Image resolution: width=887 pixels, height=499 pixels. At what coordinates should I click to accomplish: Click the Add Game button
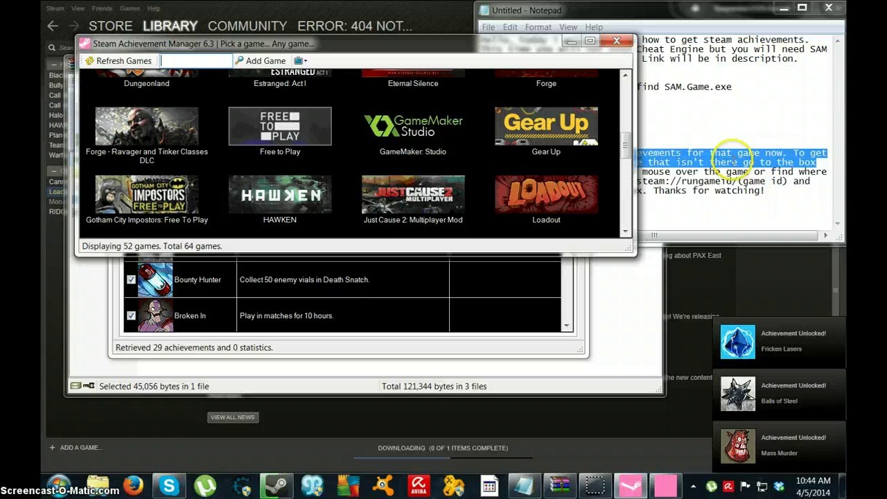[261, 61]
